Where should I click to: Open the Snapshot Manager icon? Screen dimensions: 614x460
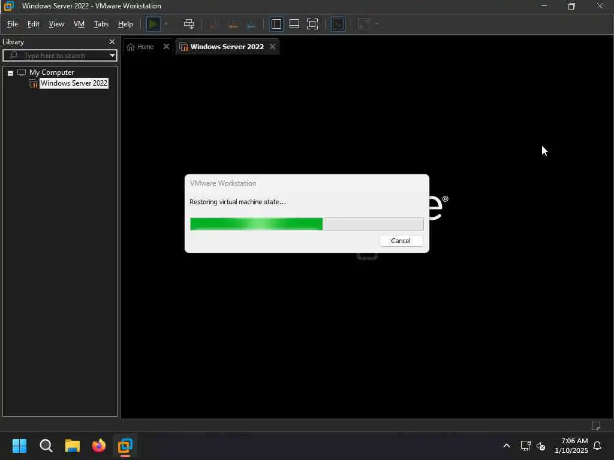click(251, 24)
